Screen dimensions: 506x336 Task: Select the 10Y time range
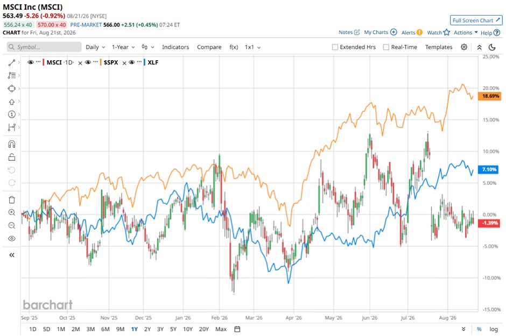tap(187, 329)
